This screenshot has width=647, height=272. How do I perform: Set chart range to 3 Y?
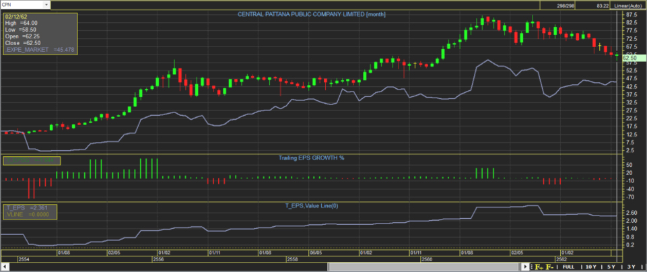(632, 267)
